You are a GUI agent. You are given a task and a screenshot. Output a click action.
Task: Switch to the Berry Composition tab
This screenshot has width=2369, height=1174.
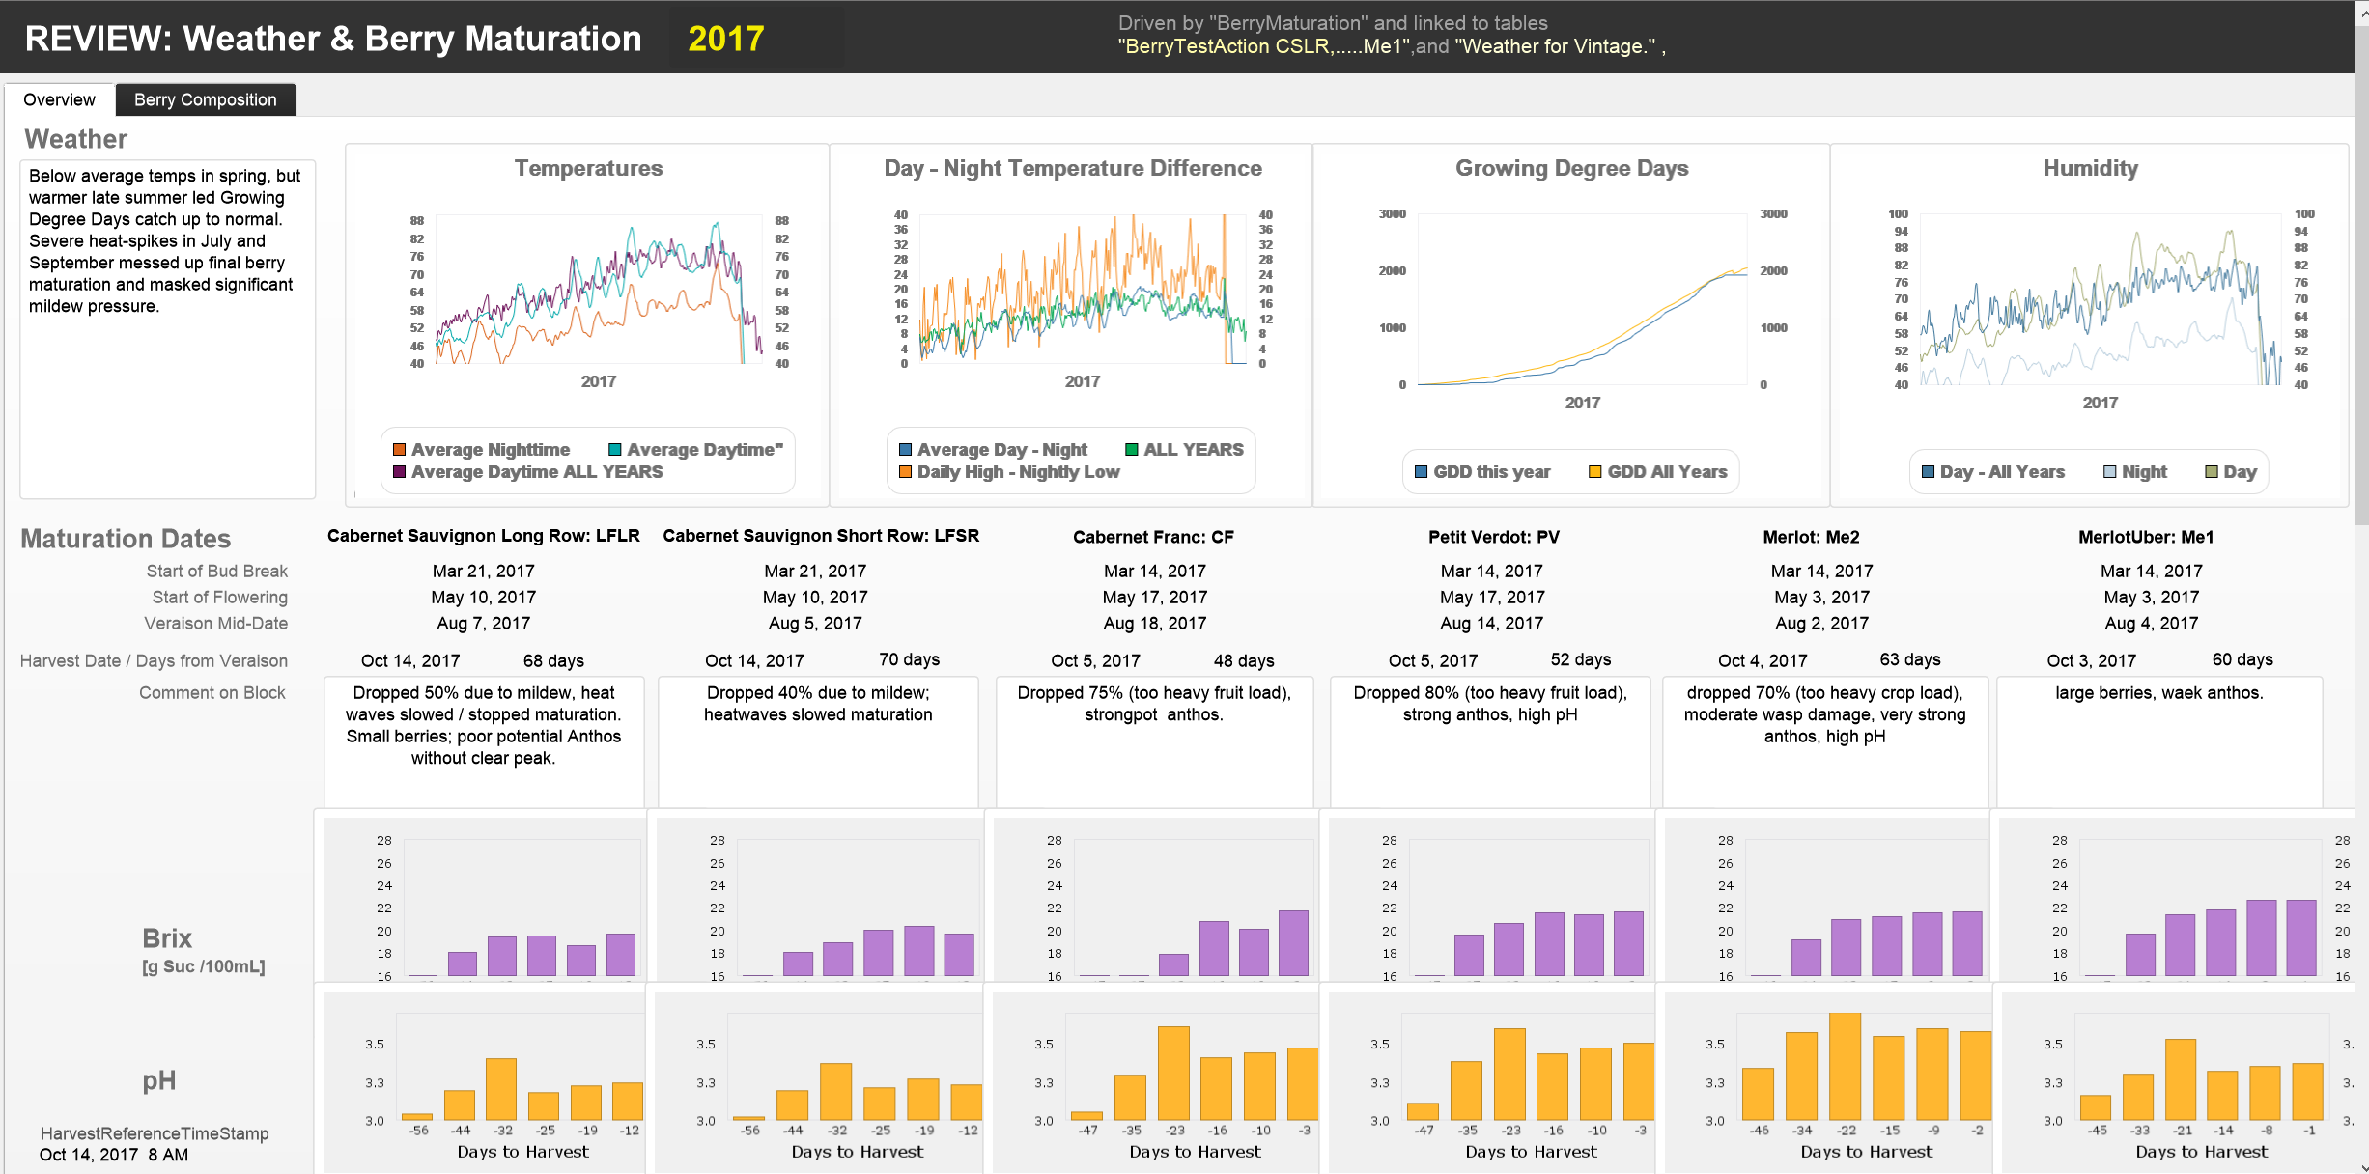[205, 99]
